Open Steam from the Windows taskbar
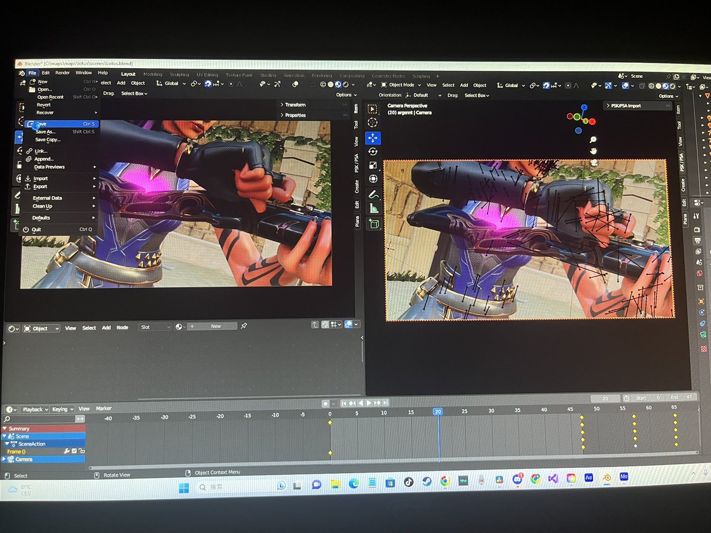Screen dimensions: 711x533 point(427,481)
